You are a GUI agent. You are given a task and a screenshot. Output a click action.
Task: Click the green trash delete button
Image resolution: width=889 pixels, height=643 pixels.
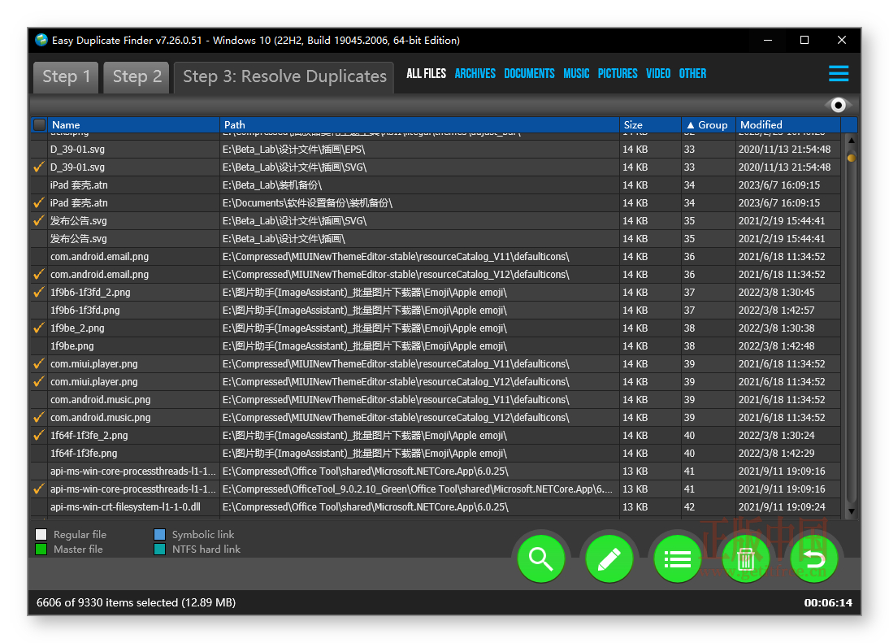pos(745,559)
